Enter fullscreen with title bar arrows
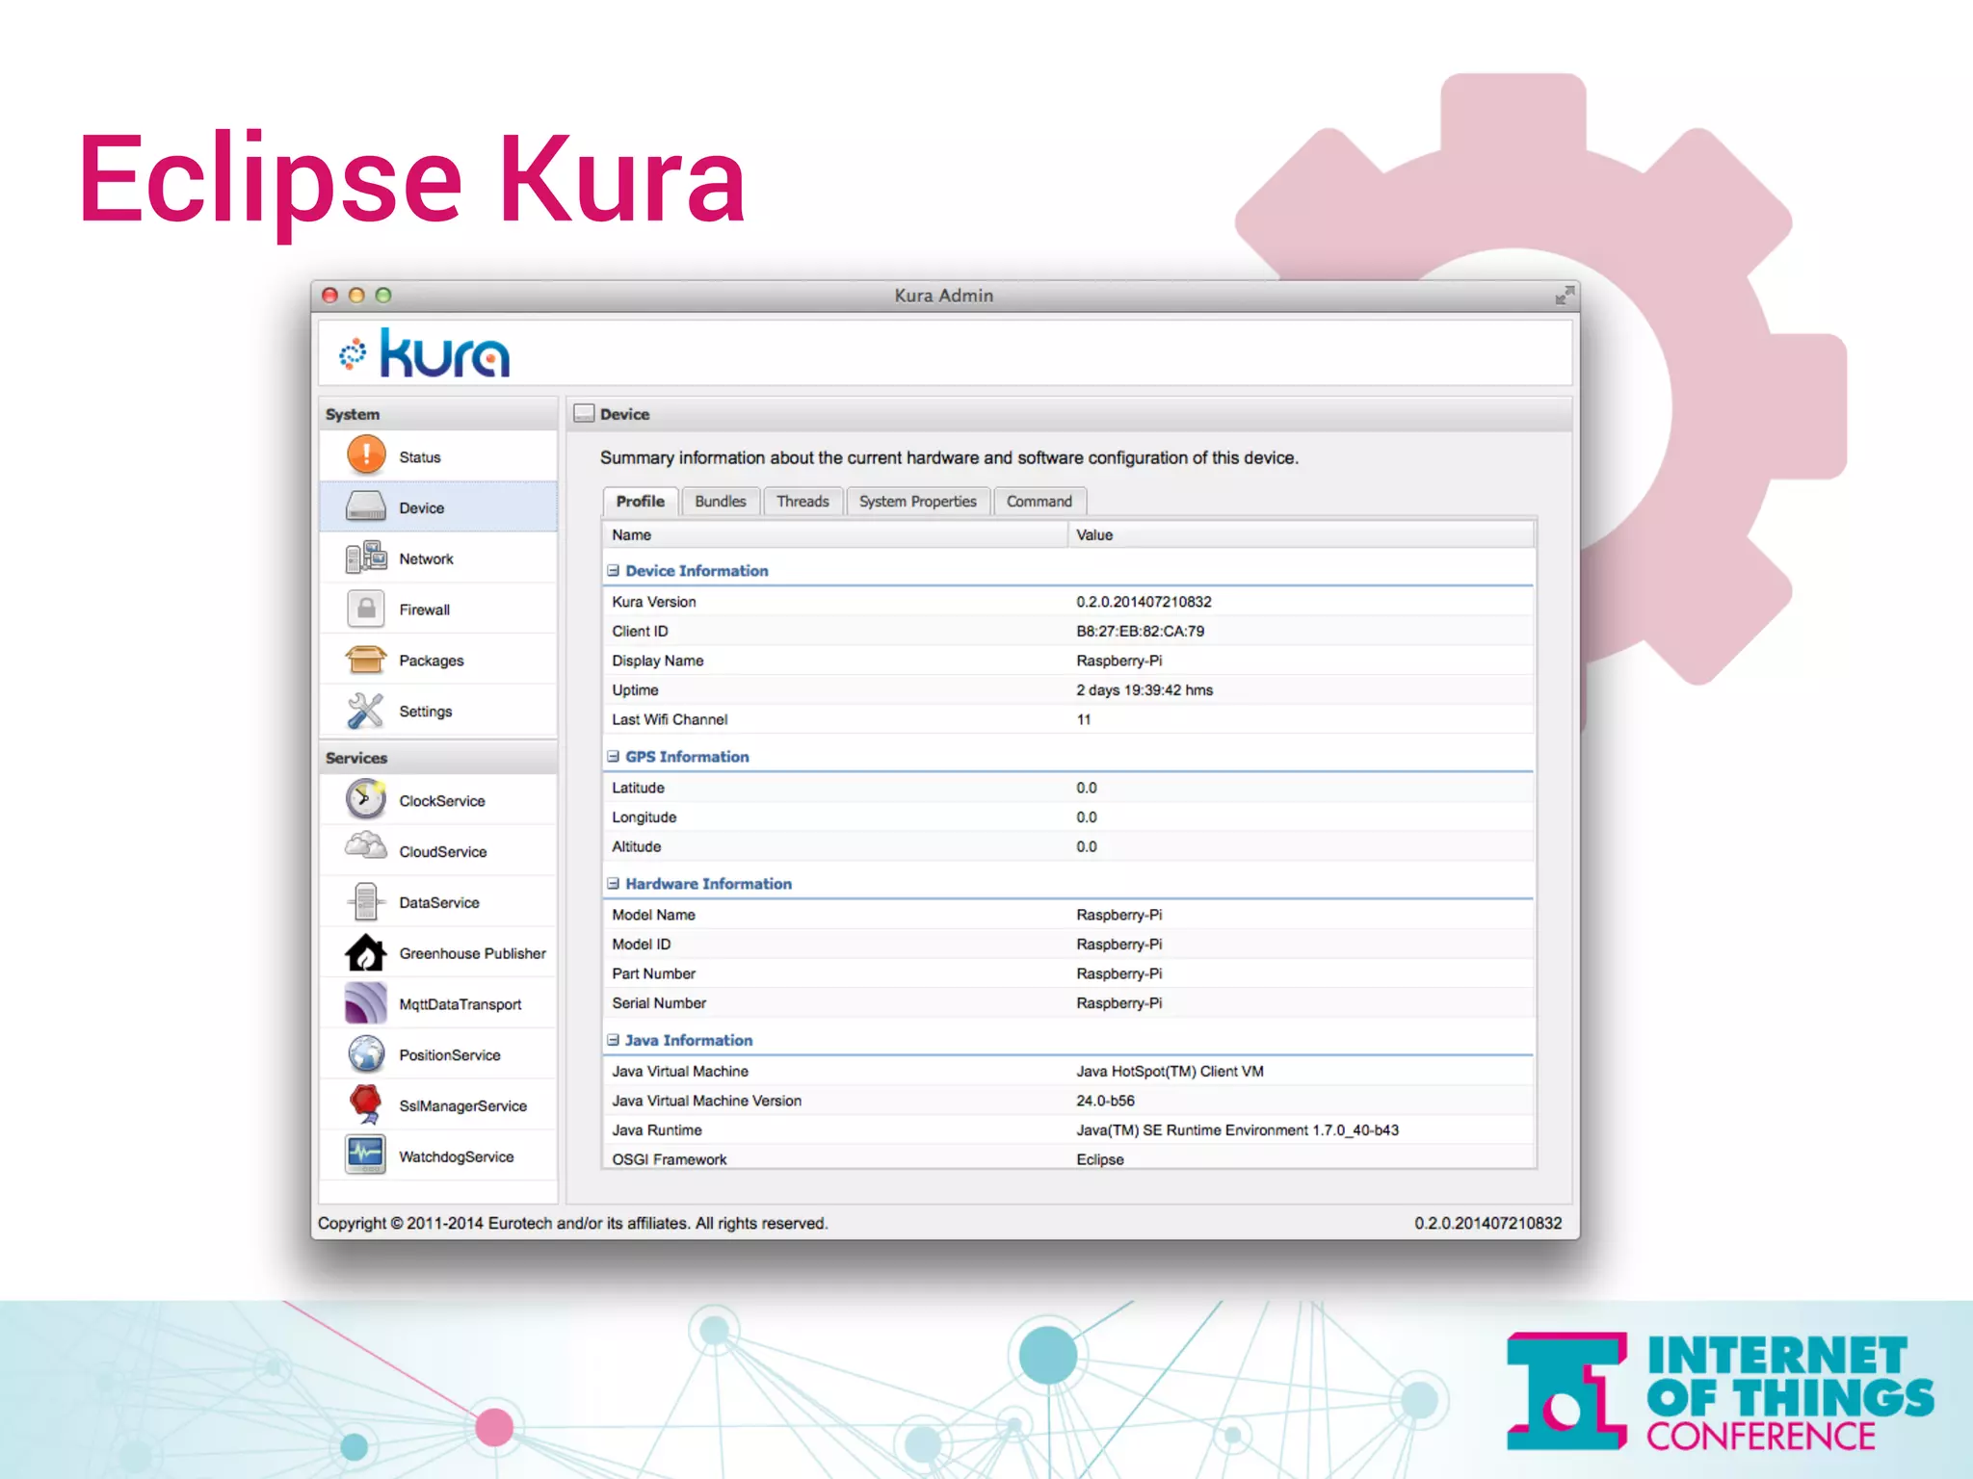1973x1479 pixels. [1565, 296]
